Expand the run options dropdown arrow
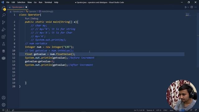The image size is (199, 112). point(188,7)
